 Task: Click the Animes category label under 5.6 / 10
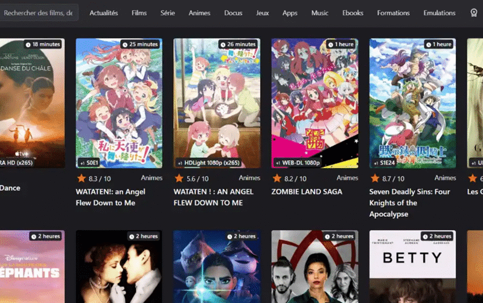pyautogui.click(x=249, y=178)
